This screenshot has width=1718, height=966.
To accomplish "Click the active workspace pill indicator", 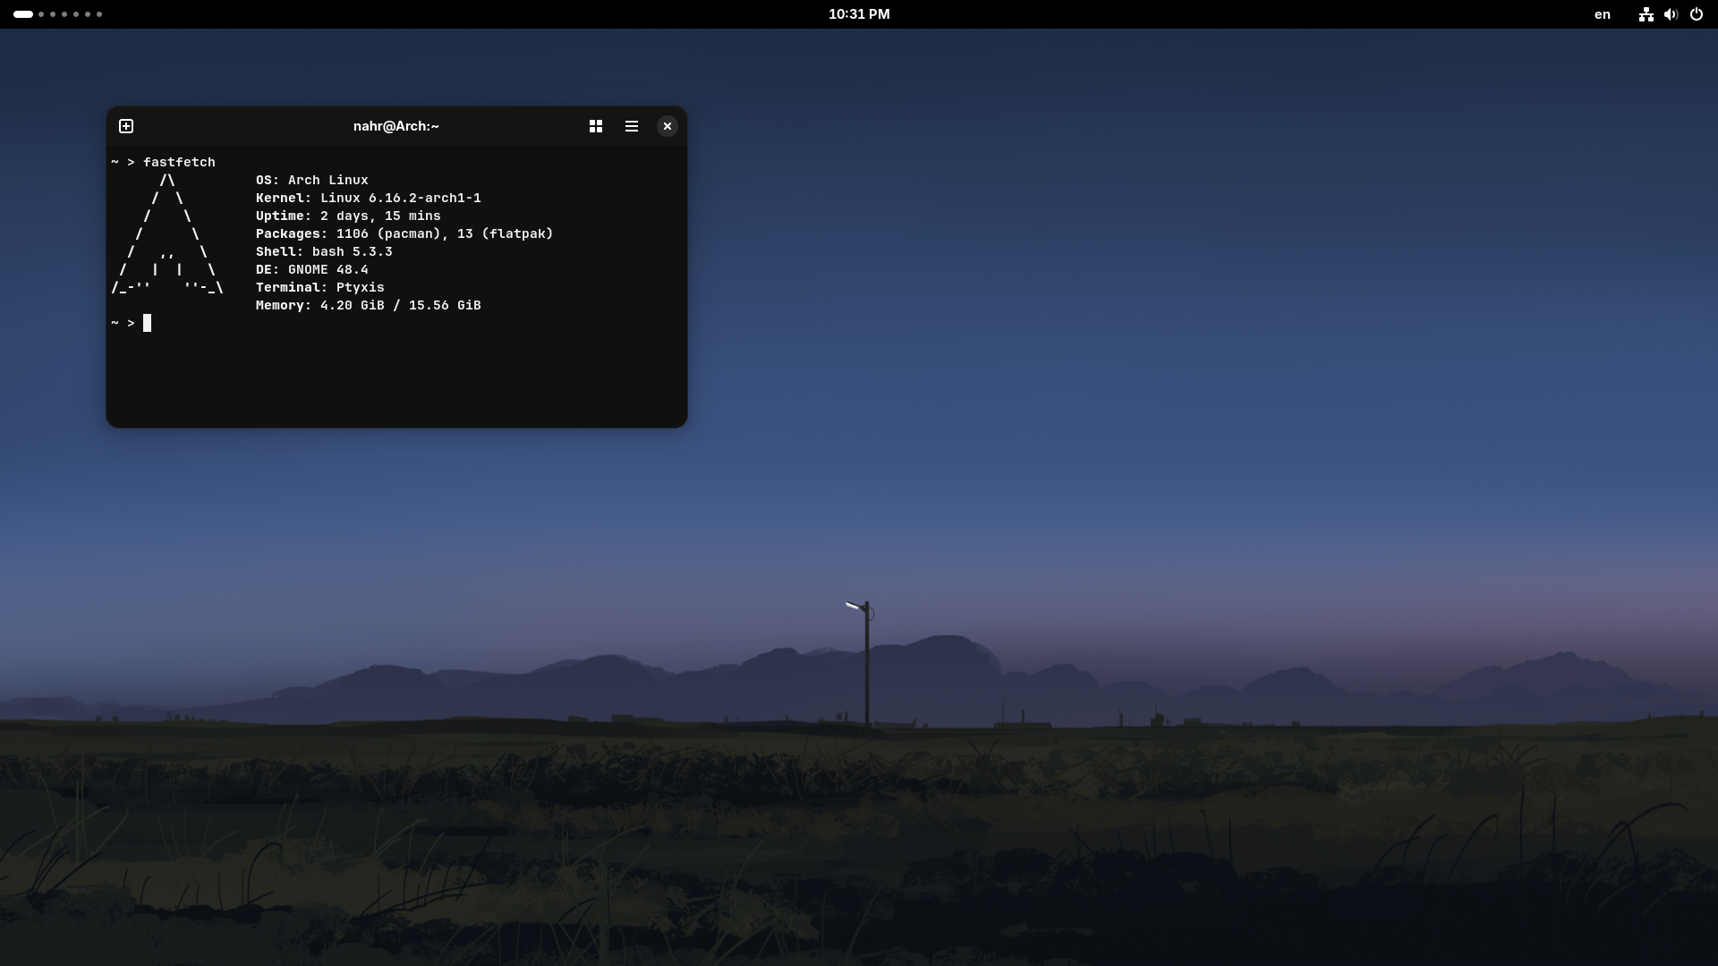I will 23,14.
